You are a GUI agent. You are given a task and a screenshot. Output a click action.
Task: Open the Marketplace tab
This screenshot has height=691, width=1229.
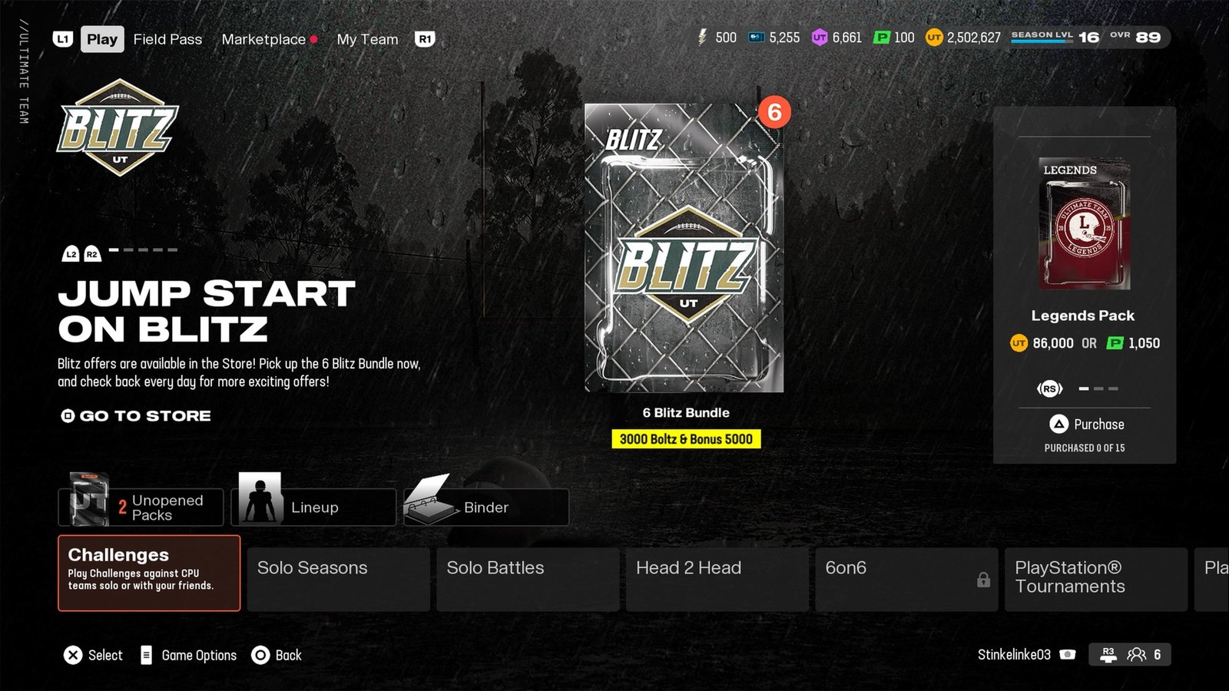[263, 39]
